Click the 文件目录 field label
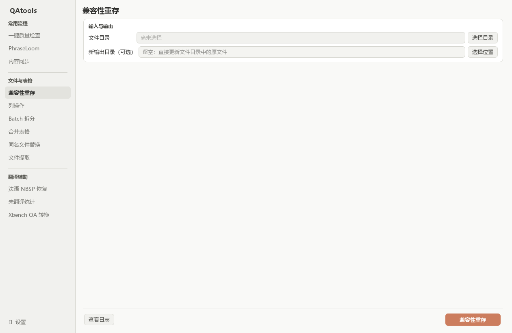The image size is (512, 333). click(x=99, y=38)
